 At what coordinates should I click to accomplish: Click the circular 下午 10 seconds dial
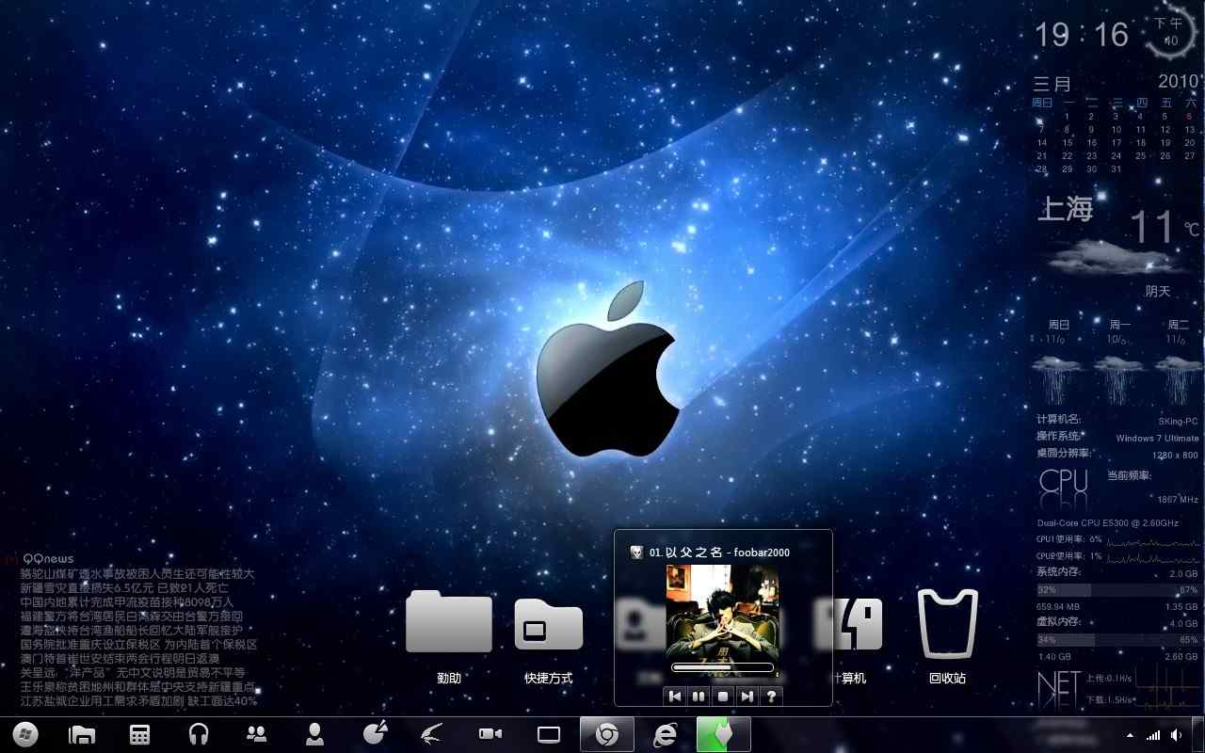coord(1170,31)
